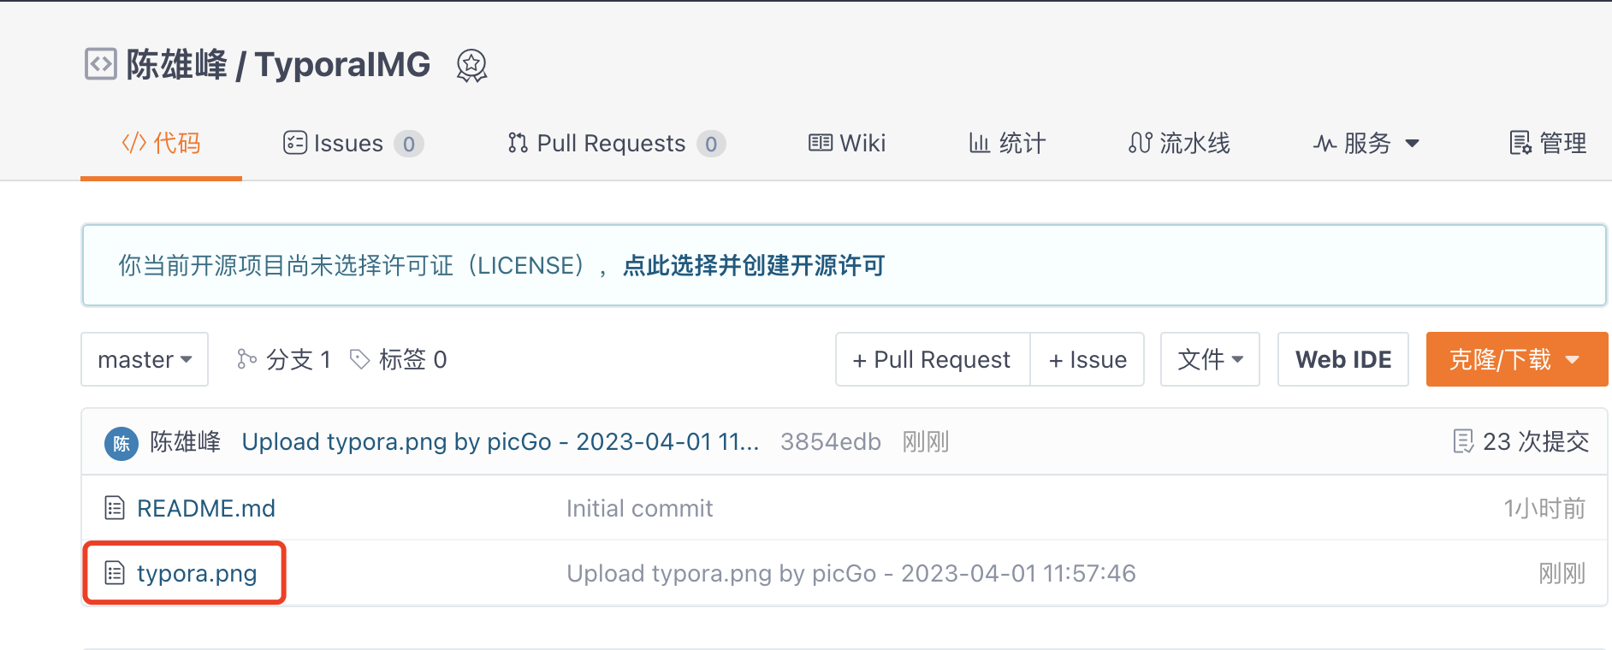Click the 刚刚 timestamp in typora.png row
The height and width of the screenshot is (650, 1612).
(x=1562, y=573)
